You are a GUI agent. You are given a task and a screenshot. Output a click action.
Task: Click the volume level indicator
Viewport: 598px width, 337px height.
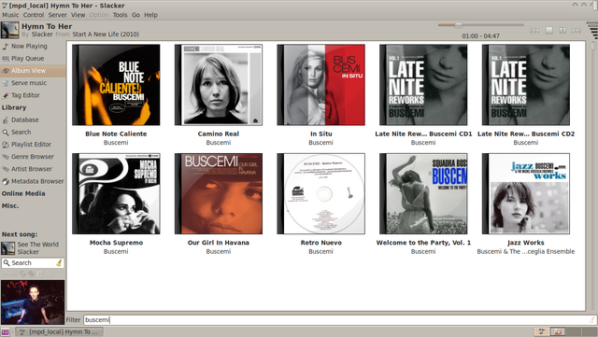pos(592,30)
